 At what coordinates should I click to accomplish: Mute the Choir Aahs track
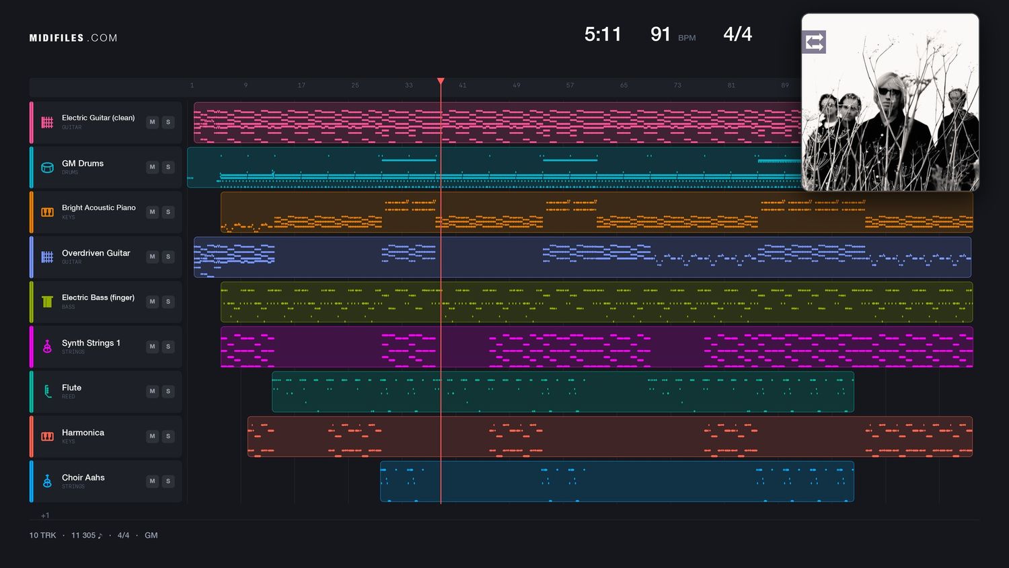click(x=153, y=481)
